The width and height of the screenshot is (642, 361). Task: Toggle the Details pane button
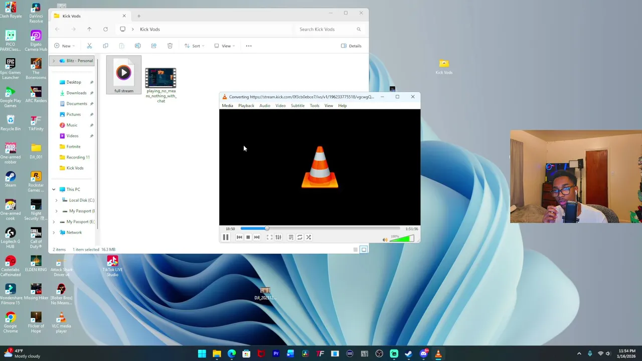click(351, 46)
